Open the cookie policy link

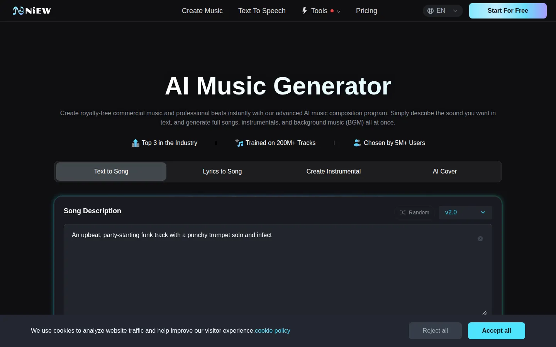(x=273, y=331)
